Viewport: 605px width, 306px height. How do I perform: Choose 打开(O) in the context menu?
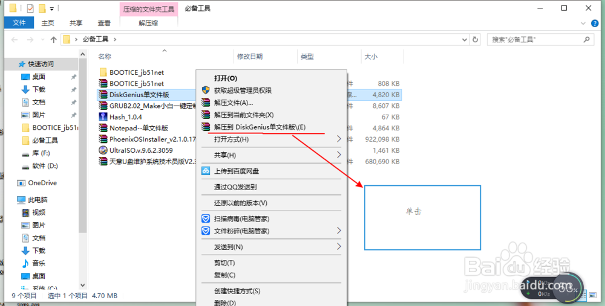(271, 78)
